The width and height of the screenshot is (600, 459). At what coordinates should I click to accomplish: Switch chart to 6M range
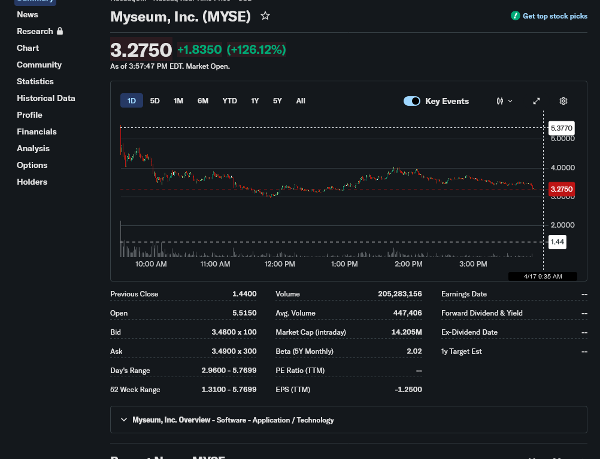[x=203, y=101]
